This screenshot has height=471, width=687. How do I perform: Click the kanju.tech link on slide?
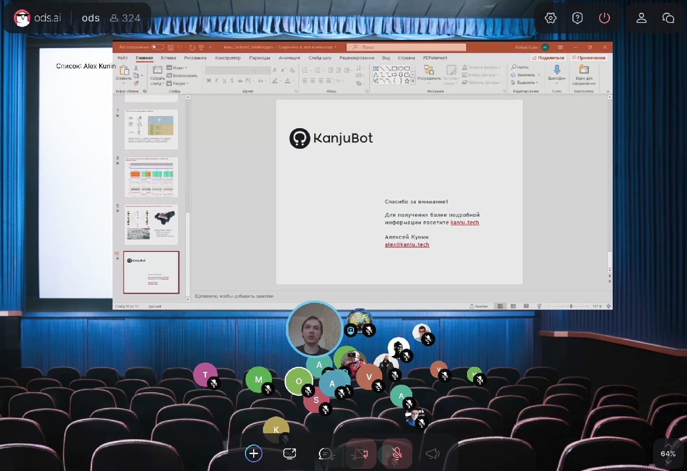(464, 222)
